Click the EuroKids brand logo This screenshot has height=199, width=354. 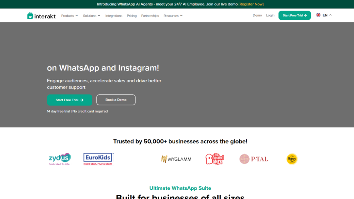[99, 159]
